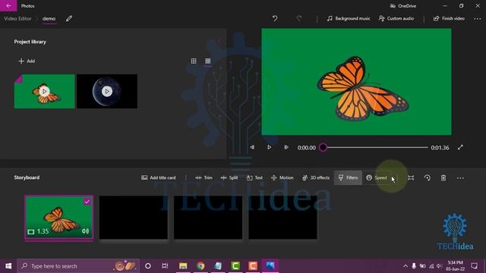Show hidden system tray icons
Image resolution: width=486 pixels, height=273 pixels.
pos(405,266)
